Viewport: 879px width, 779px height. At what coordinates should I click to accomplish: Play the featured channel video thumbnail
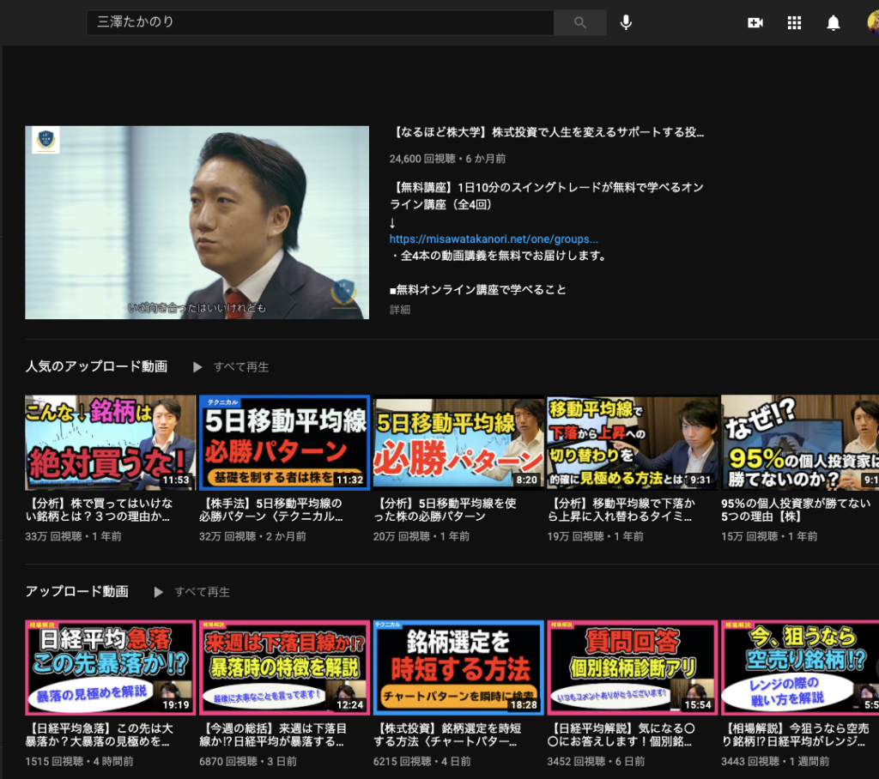click(197, 222)
